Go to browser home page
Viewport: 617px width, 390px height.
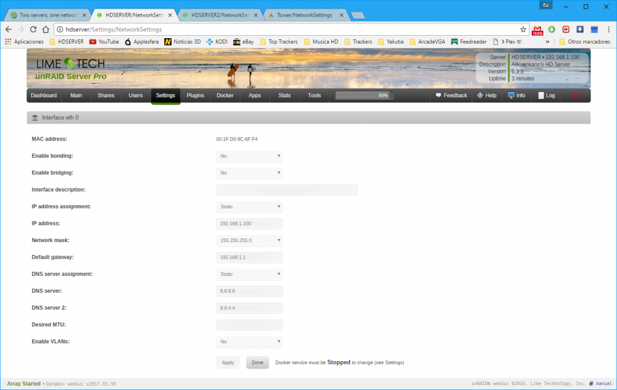click(x=46, y=30)
